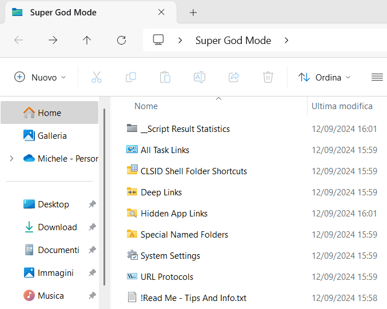Sort by the Ultima modifica column header
The height and width of the screenshot is (309, 387).
click(342, 106)
